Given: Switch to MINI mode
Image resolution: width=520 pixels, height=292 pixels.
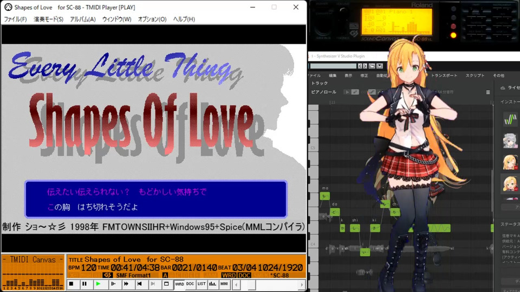Looking at the screenshot, I should point(224,284).
